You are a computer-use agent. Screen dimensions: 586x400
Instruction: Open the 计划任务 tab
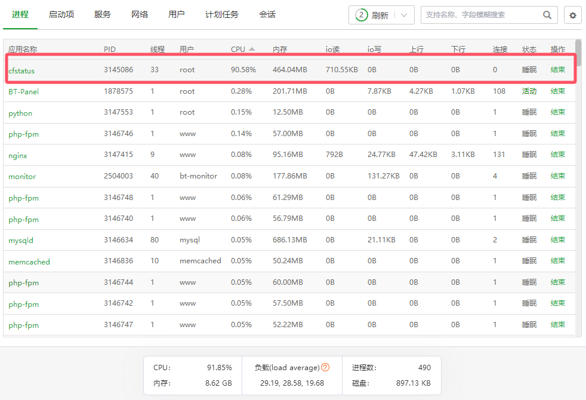pyautogui.click(x=221, y=14)
